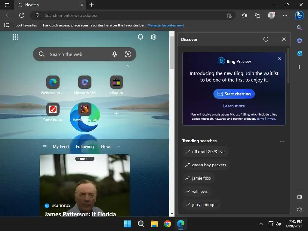Click the address bar input
The image size is (308, 231).
[x=133, y=15]
